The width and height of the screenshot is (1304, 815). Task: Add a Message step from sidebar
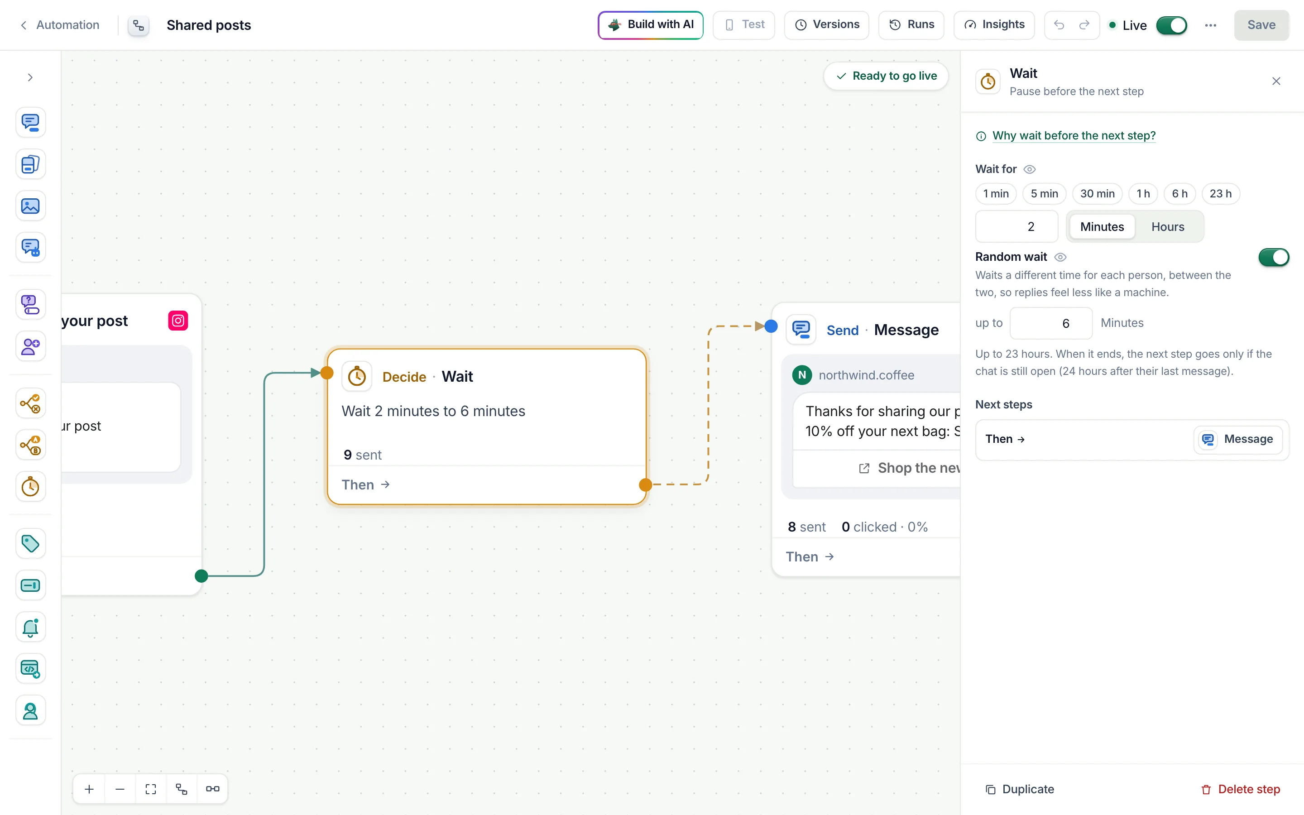[x=30, y=122]
